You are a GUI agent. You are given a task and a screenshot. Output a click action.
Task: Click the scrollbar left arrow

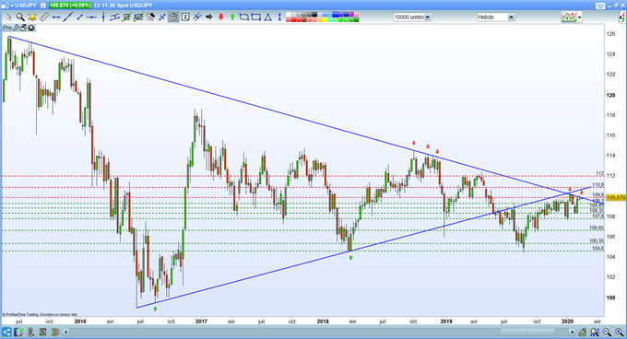point(66,332)
